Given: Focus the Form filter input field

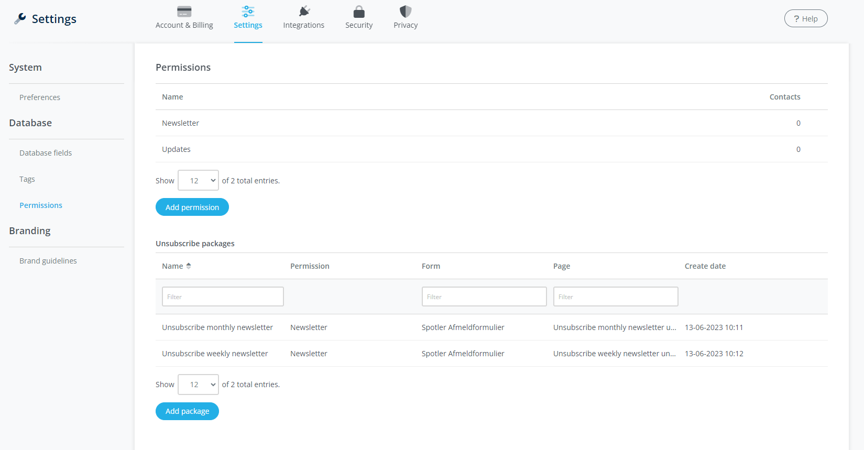Looking at the screenshot, I should (484, 297).
